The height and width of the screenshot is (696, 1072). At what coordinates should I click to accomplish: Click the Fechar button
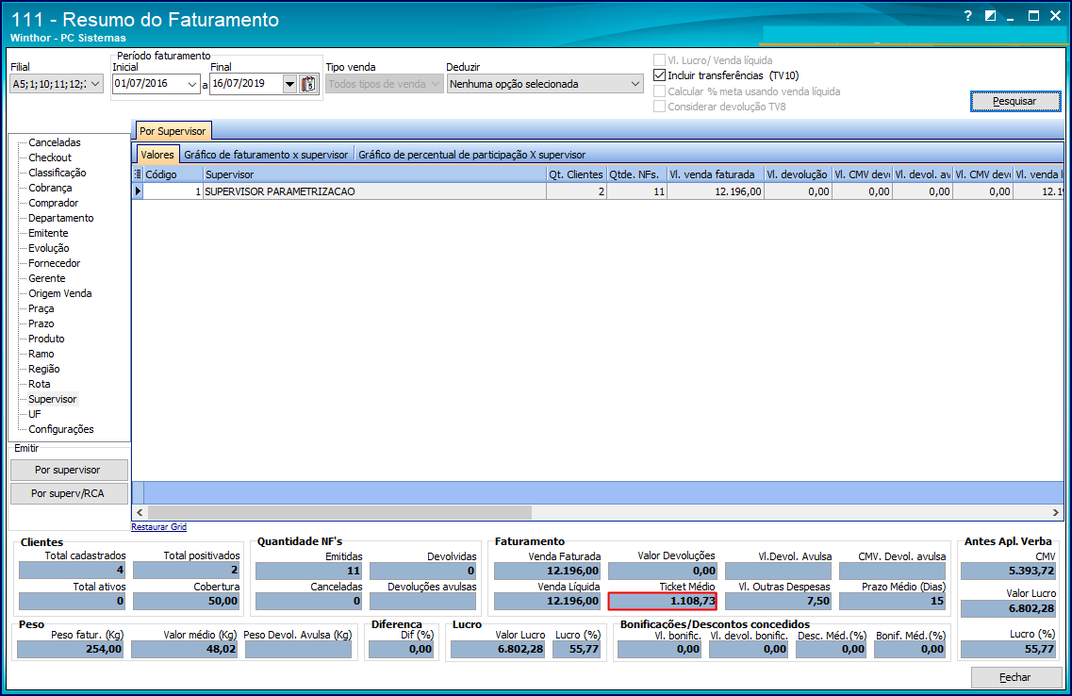pyautogui.click(x=1015, y=677)
